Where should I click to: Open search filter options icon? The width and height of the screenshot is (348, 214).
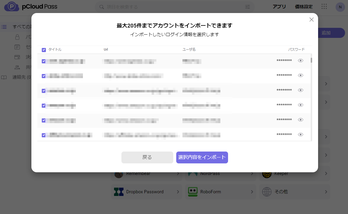(x=248, y=7)
